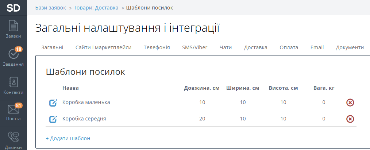Image resolution: width=370 pixels, height=150 pixels.
Task: Delete the Коробка маленька template
Action: pyautogui.click(x=350, y=103)
